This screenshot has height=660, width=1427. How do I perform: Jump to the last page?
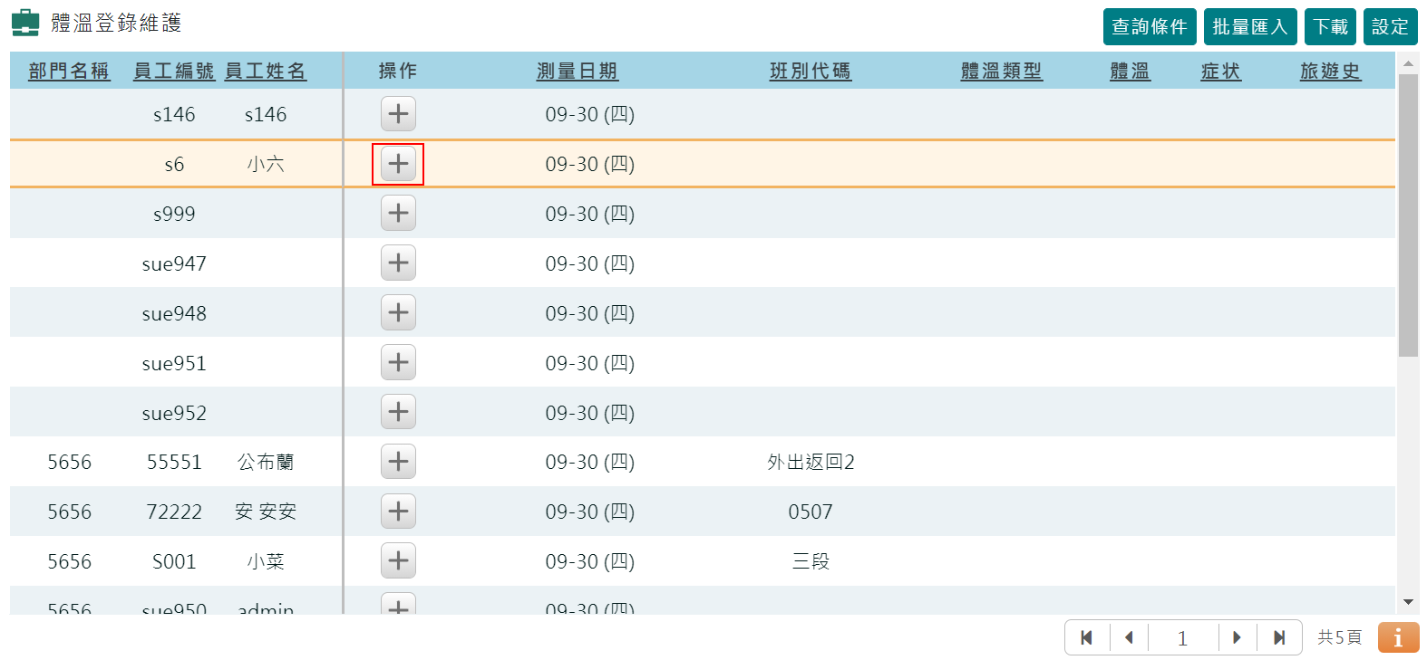coord(1279,637)
